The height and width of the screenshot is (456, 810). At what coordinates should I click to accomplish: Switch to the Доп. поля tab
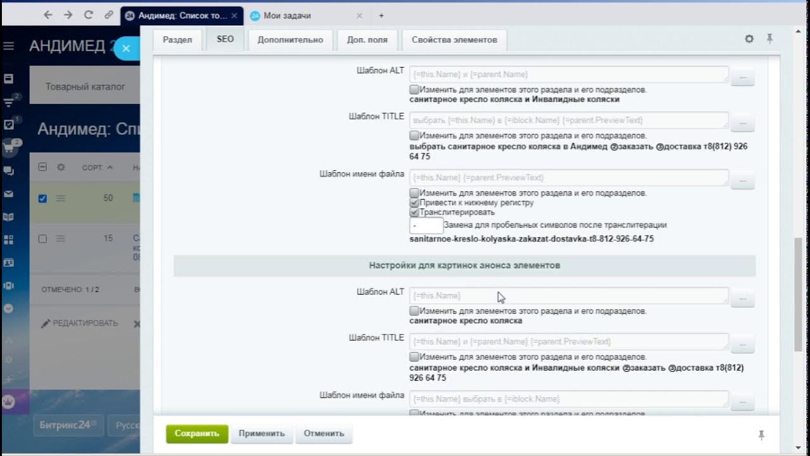click(367, 39)
